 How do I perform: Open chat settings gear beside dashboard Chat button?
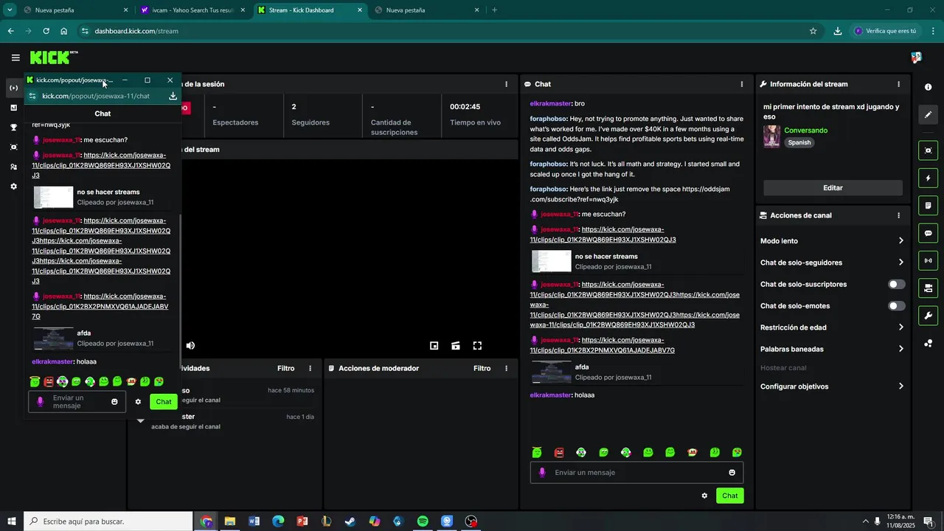[704, 496]
